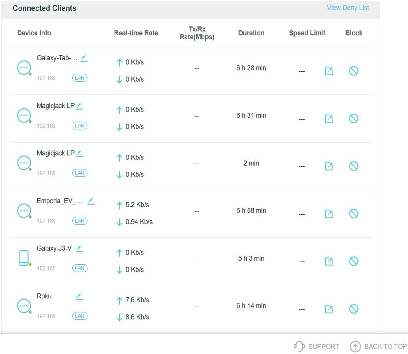The image size is (408, 354).
Task: Click the Duration column header
Action: pyautogui.click(x=251, y=33)
